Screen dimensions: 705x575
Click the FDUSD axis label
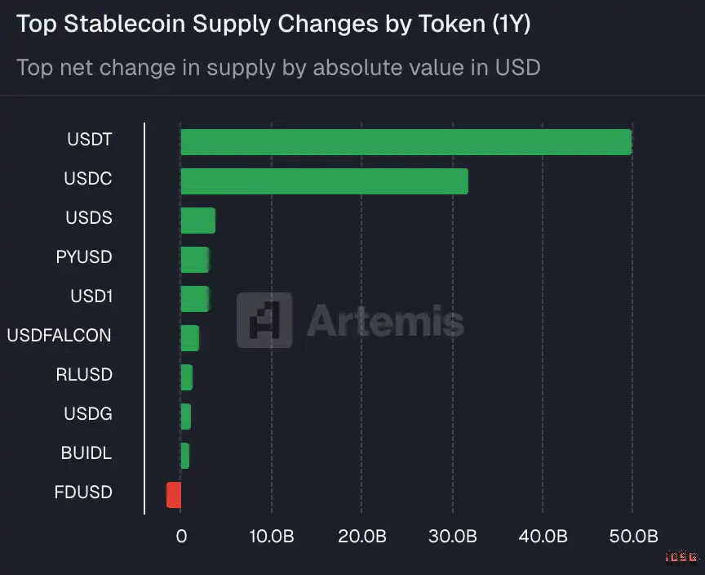[83, 493]
